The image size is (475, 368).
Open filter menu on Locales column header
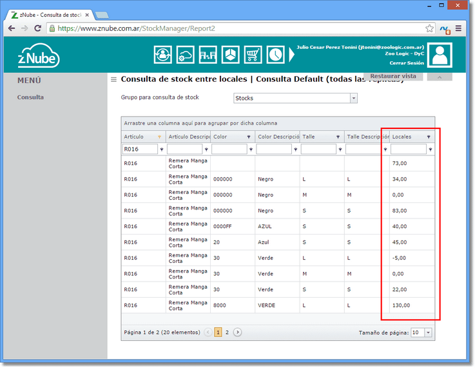(429, 137)
